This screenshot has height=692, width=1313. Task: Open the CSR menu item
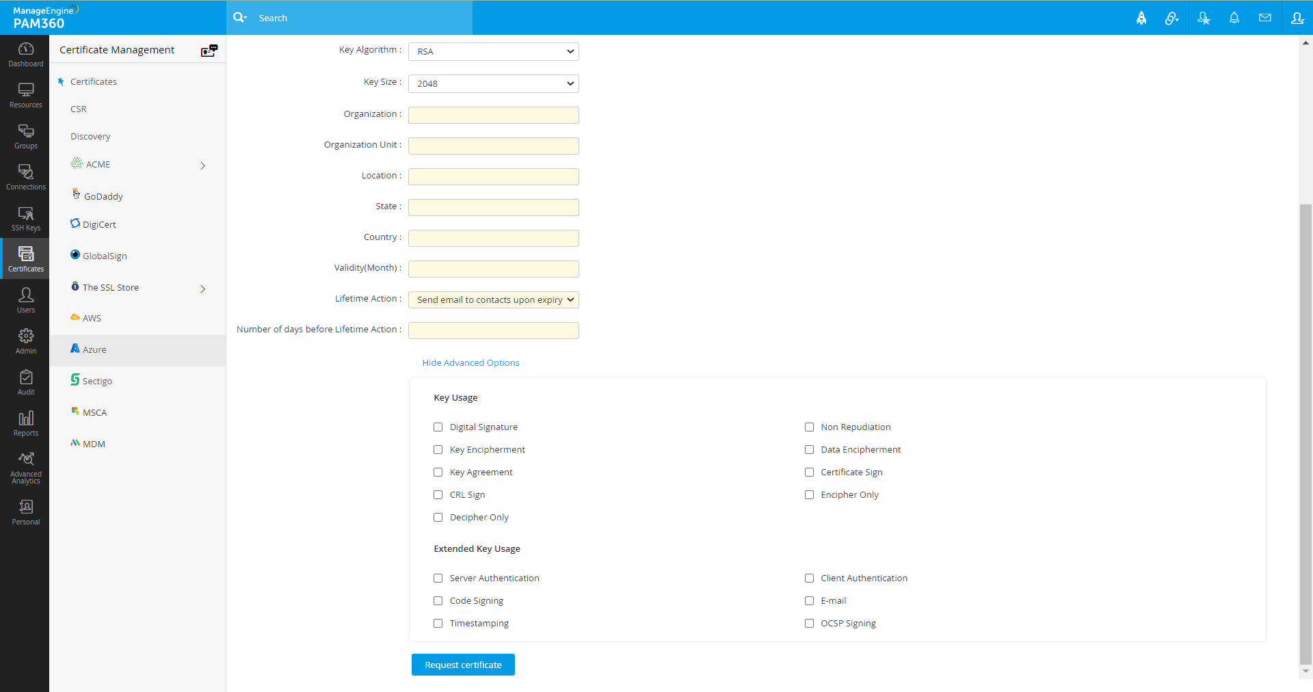[79, 109]
